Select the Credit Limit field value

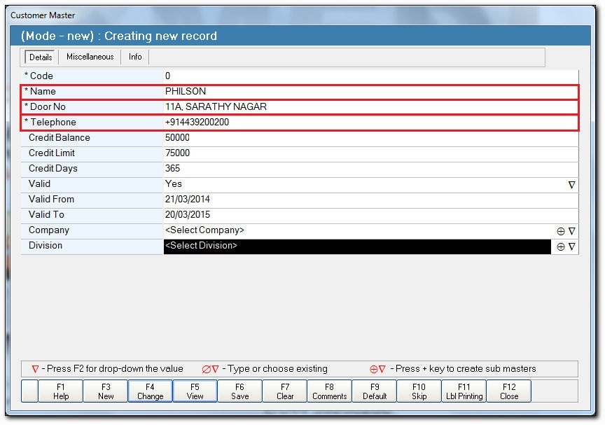pos(370,153)
